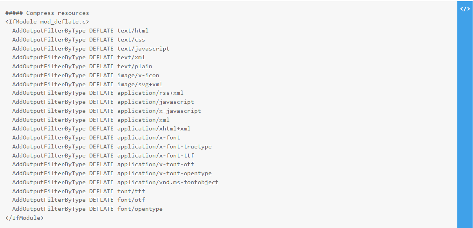
Task: Click the font/opentype line
Action: coord(87,209)
